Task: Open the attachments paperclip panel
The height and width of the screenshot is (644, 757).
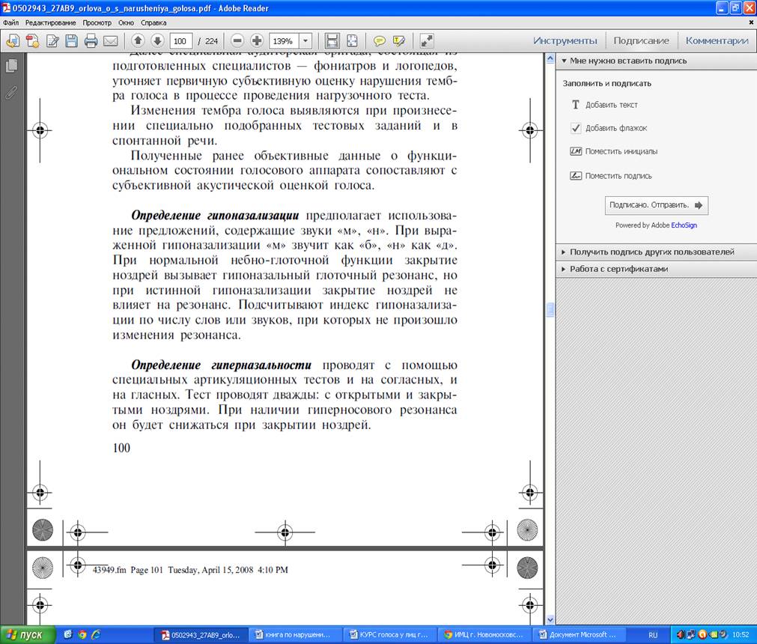Action: click(x=11, y=93)
